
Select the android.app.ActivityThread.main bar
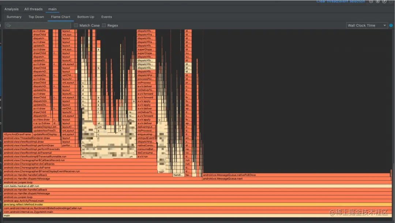pyautogui.click(x=197, y=201)
